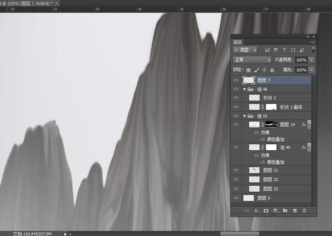Collapse effects arrow on 组 49

coord(309,148)
